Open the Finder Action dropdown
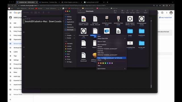Screen dimensions: 182x102 pos(138,11)
